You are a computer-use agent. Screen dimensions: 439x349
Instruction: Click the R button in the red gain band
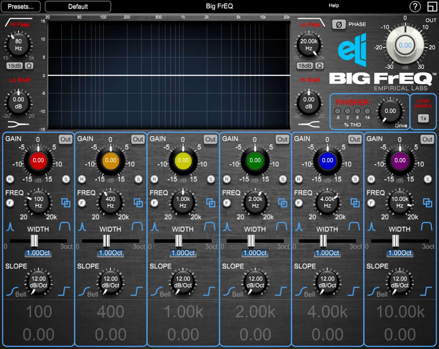pos(10,179)
